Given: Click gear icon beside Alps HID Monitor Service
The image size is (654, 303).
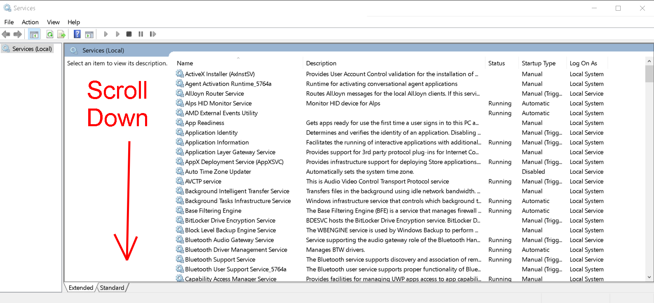Looking at the screenshot, I should coord(180,103).
